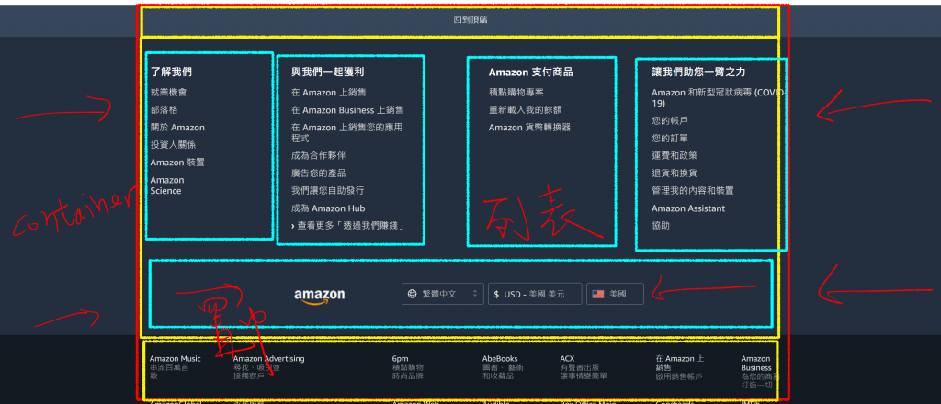This screenshot has height=404, width=941.
Task: Open the 部落格 link
Action: pyautogui.click(x=164, y=110)
